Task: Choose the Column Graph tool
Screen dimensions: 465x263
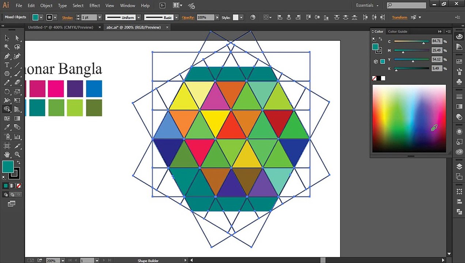Action: click(x=17, y=136)
